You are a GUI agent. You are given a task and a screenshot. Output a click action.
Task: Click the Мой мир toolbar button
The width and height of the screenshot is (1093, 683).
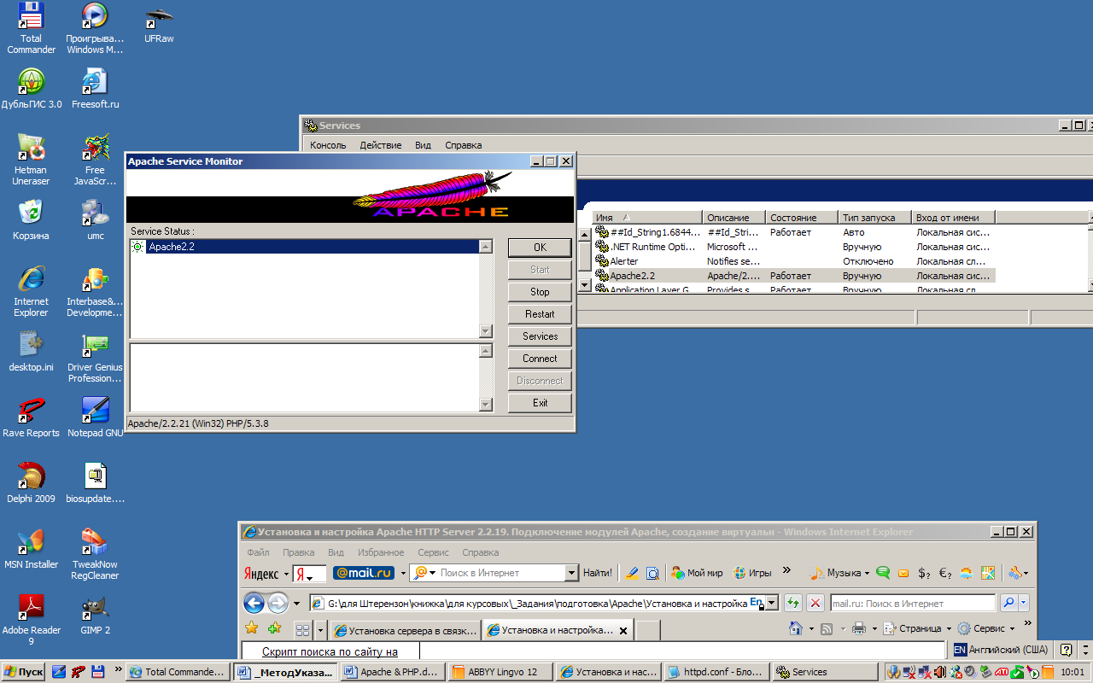697,573
